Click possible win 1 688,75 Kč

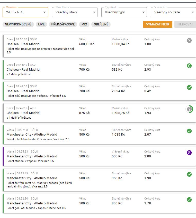tap(120, 113)
